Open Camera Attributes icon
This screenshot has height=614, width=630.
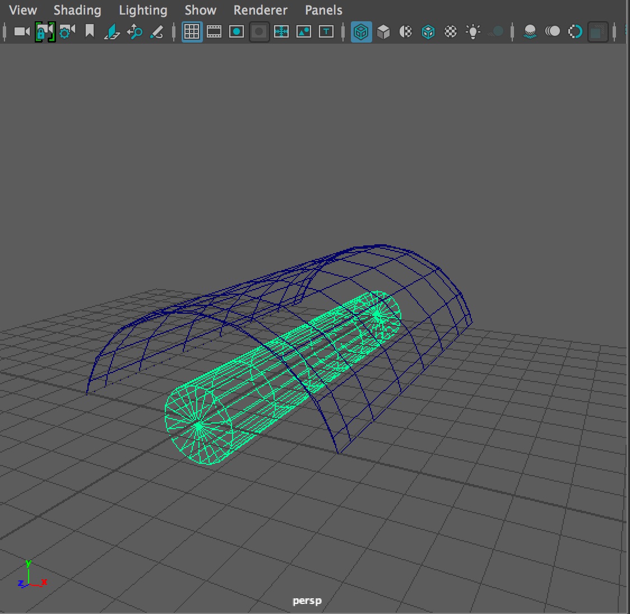(x=67, y=32)
